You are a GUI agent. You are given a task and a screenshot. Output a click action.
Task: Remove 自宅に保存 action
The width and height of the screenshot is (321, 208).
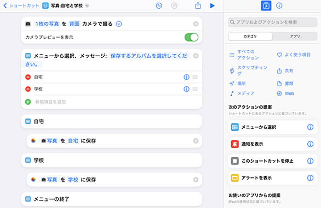tap(196, 141)
